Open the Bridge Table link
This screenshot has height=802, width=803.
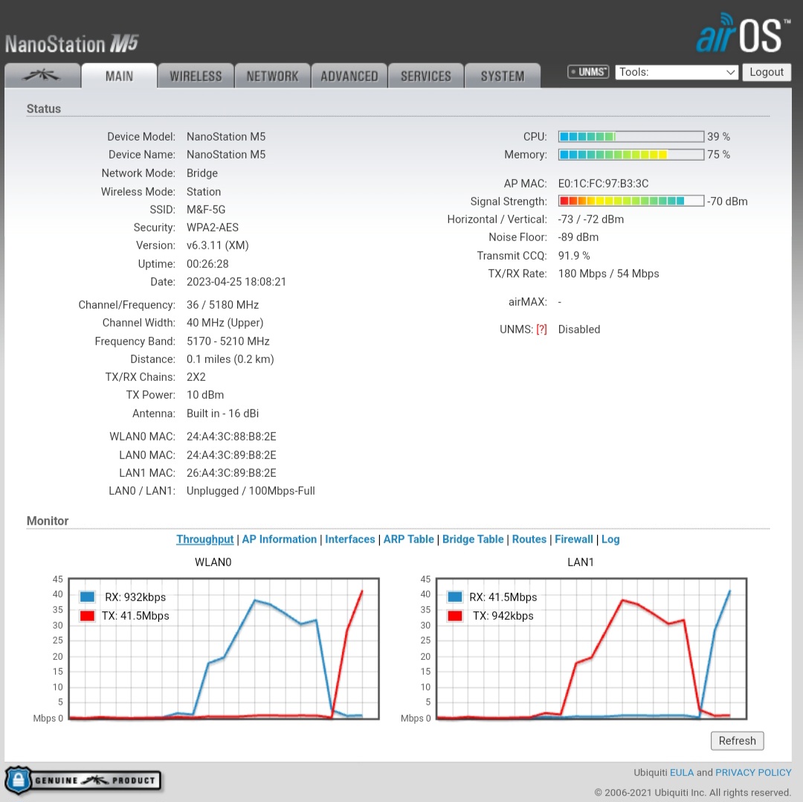[473, 539]
